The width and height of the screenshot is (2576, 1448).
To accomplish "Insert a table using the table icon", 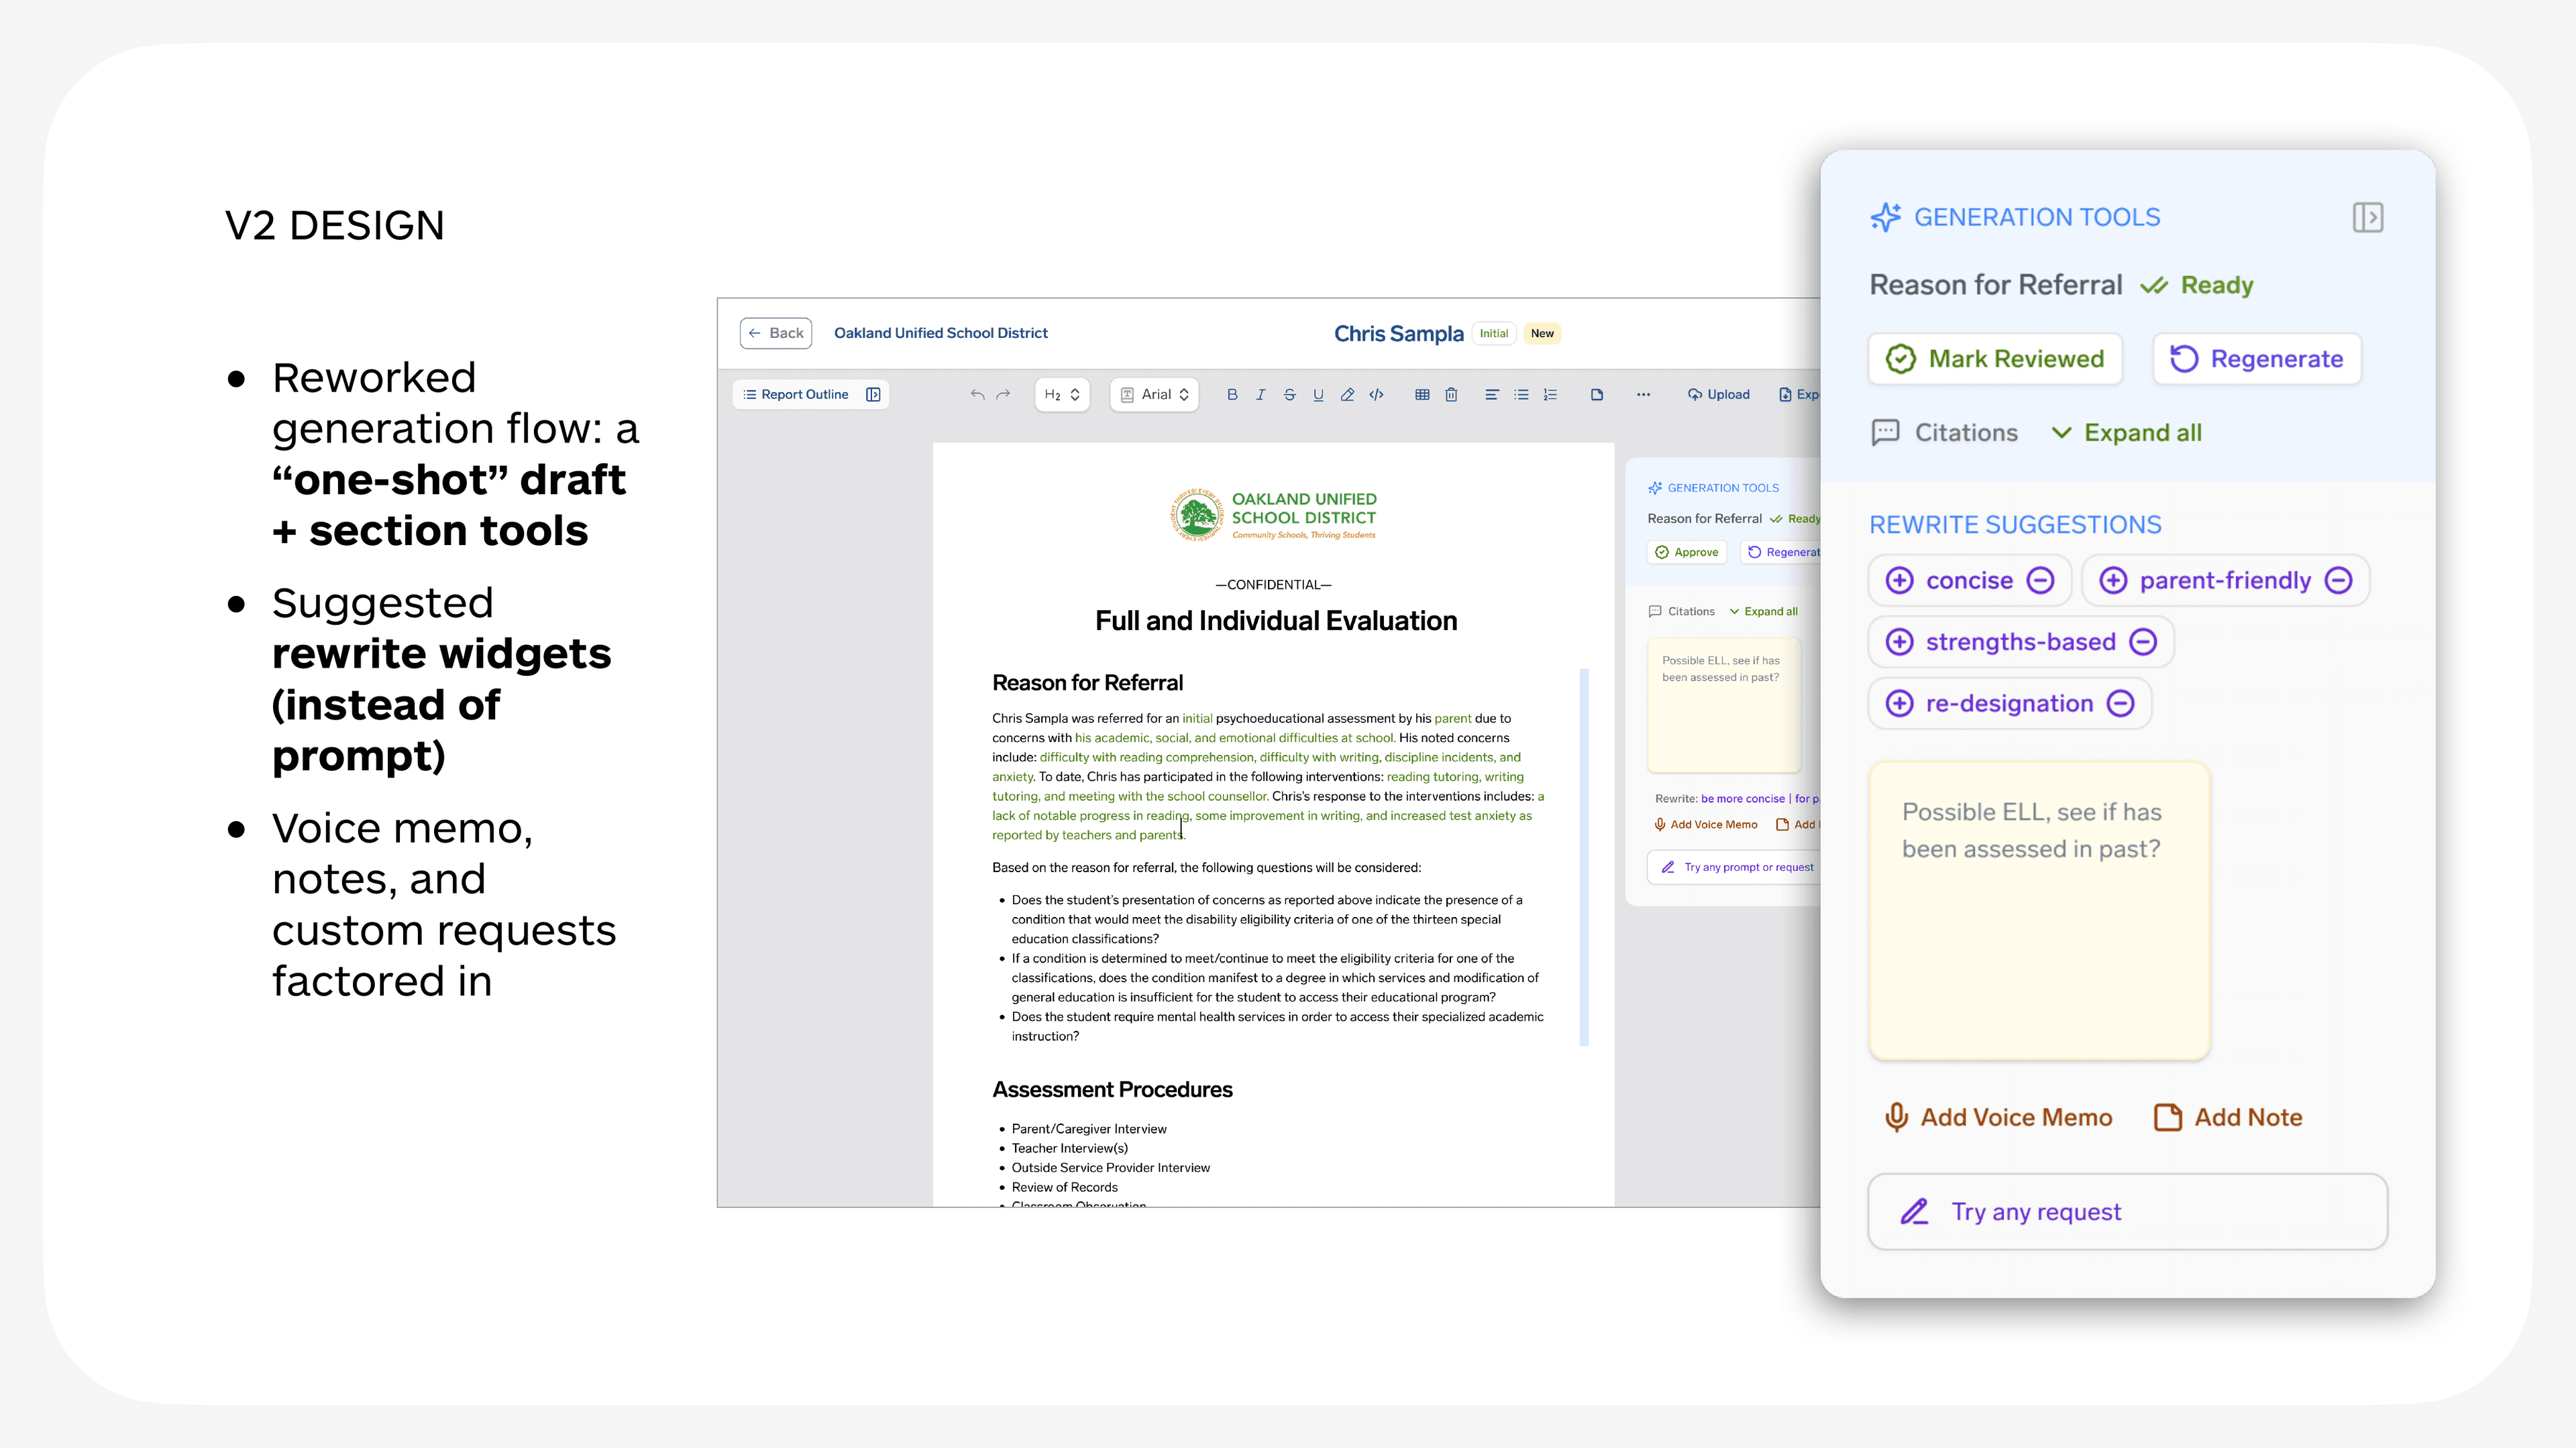I will point(1422,395).
